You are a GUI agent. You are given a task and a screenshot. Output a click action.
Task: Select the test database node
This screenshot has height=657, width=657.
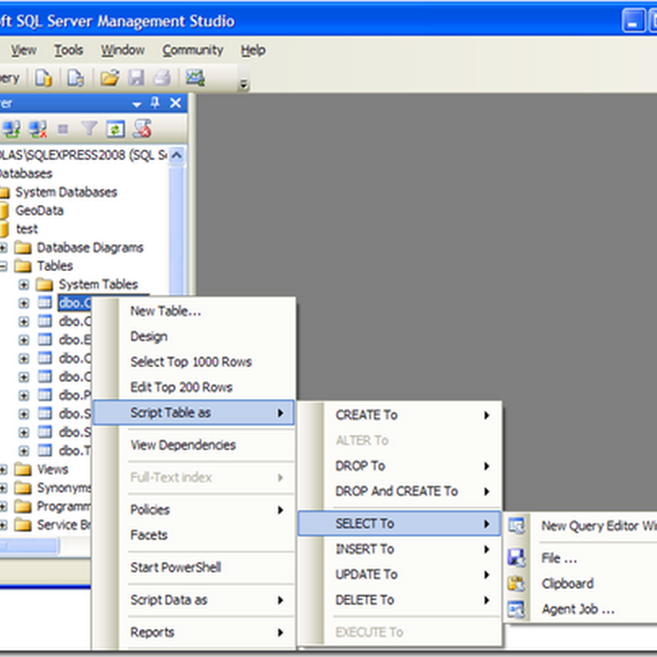(x=27, y=229)
